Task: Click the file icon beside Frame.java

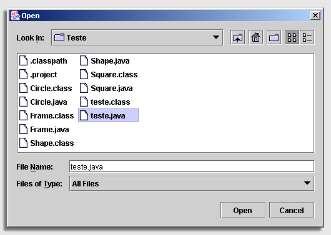Action: [x=23, y=129]
